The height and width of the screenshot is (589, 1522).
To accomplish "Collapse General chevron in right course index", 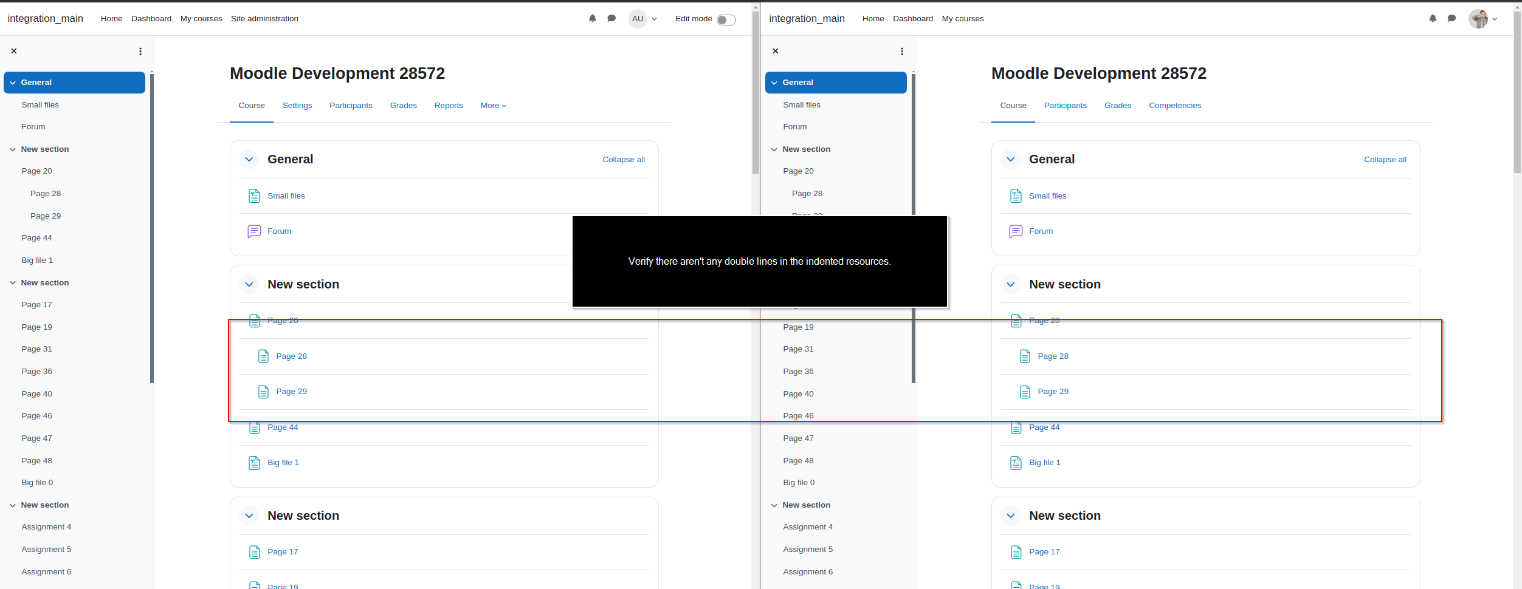I will [x=774, y=83].
